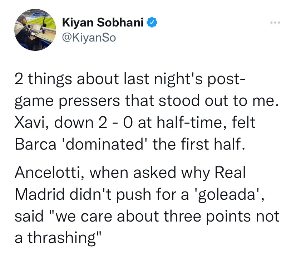296x267 pixels.
Task: Click the word 'Ancelotti' in the tweet
Action: [x=48, y=173]
